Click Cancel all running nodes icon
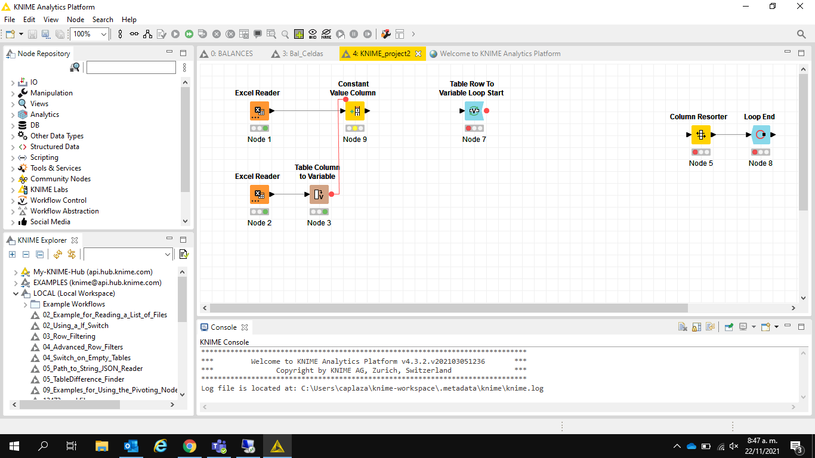 (230, 34)
